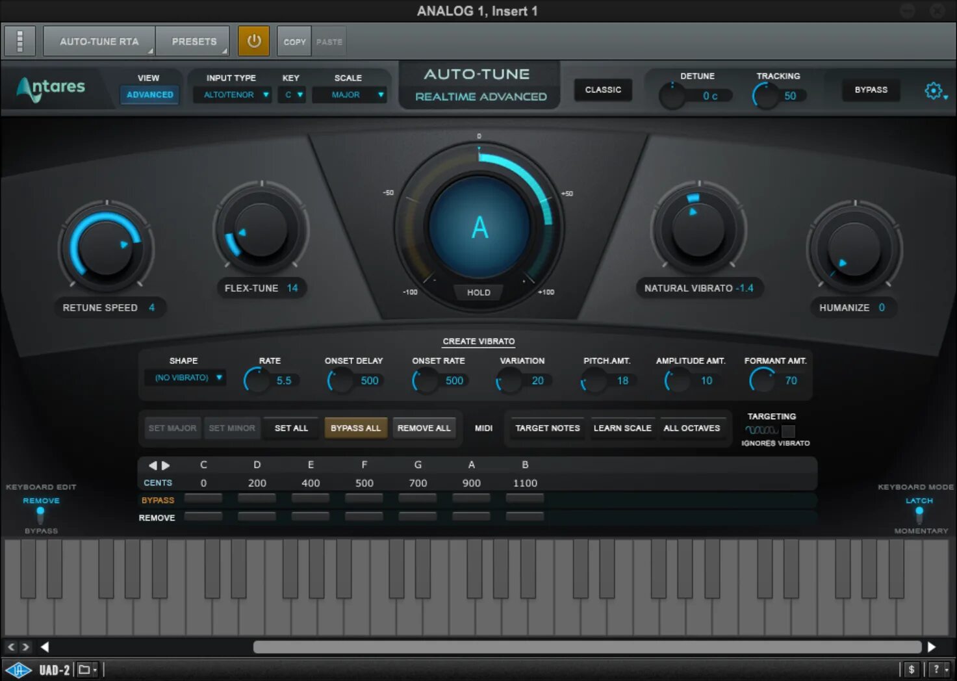Click keyboard scroll right arrow

click(x=931, y=647)
